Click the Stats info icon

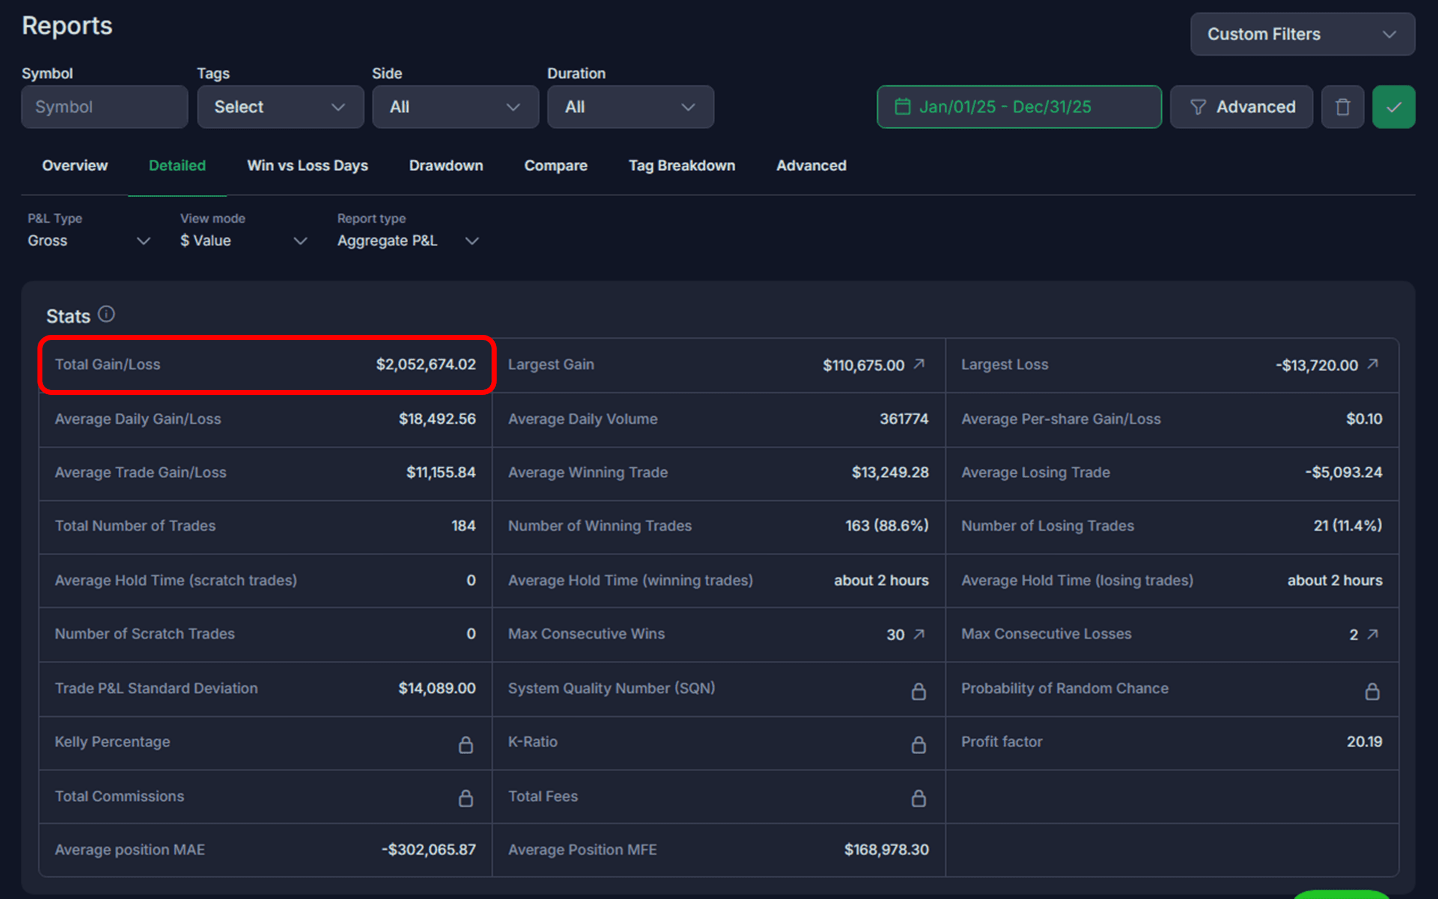[106, 314]
